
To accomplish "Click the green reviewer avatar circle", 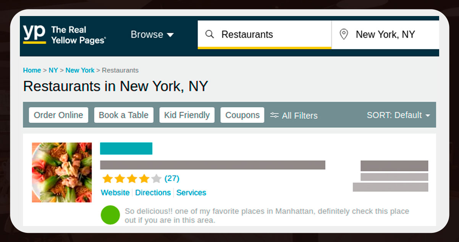I will (110, 215).
